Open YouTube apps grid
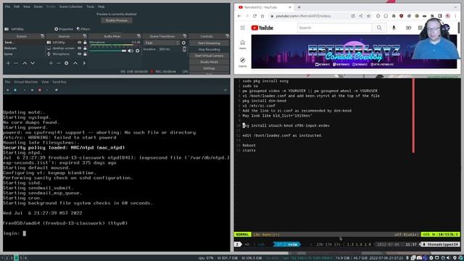The height and width of the screenshot is (261, 464). pos(420,28)
